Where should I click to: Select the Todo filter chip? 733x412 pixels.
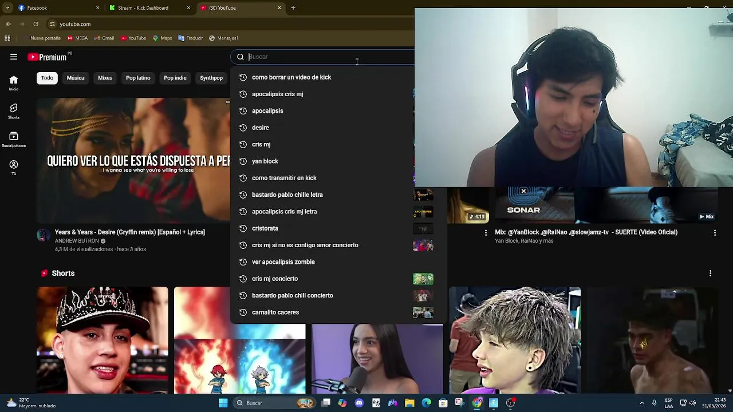[x=47, y=78]
